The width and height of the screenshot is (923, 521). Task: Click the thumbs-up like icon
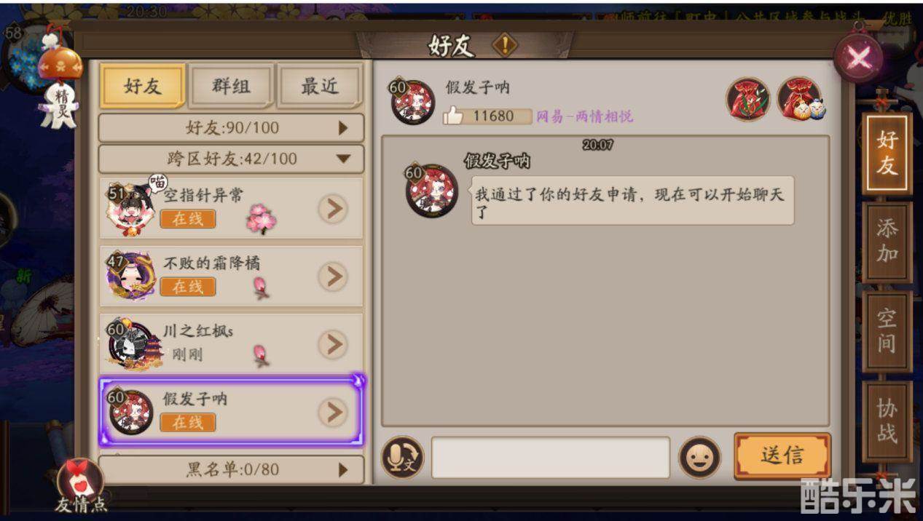453,116
